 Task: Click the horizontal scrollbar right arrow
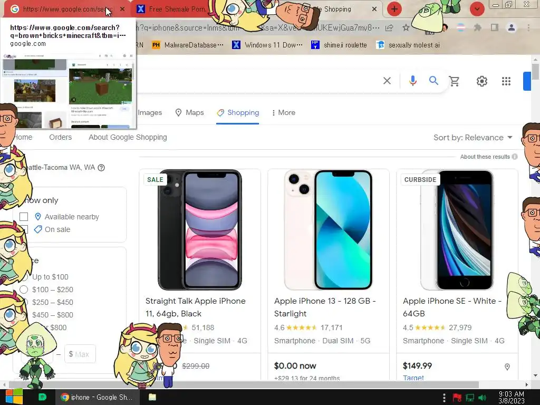pyautogui.click(x=527, y=384)
